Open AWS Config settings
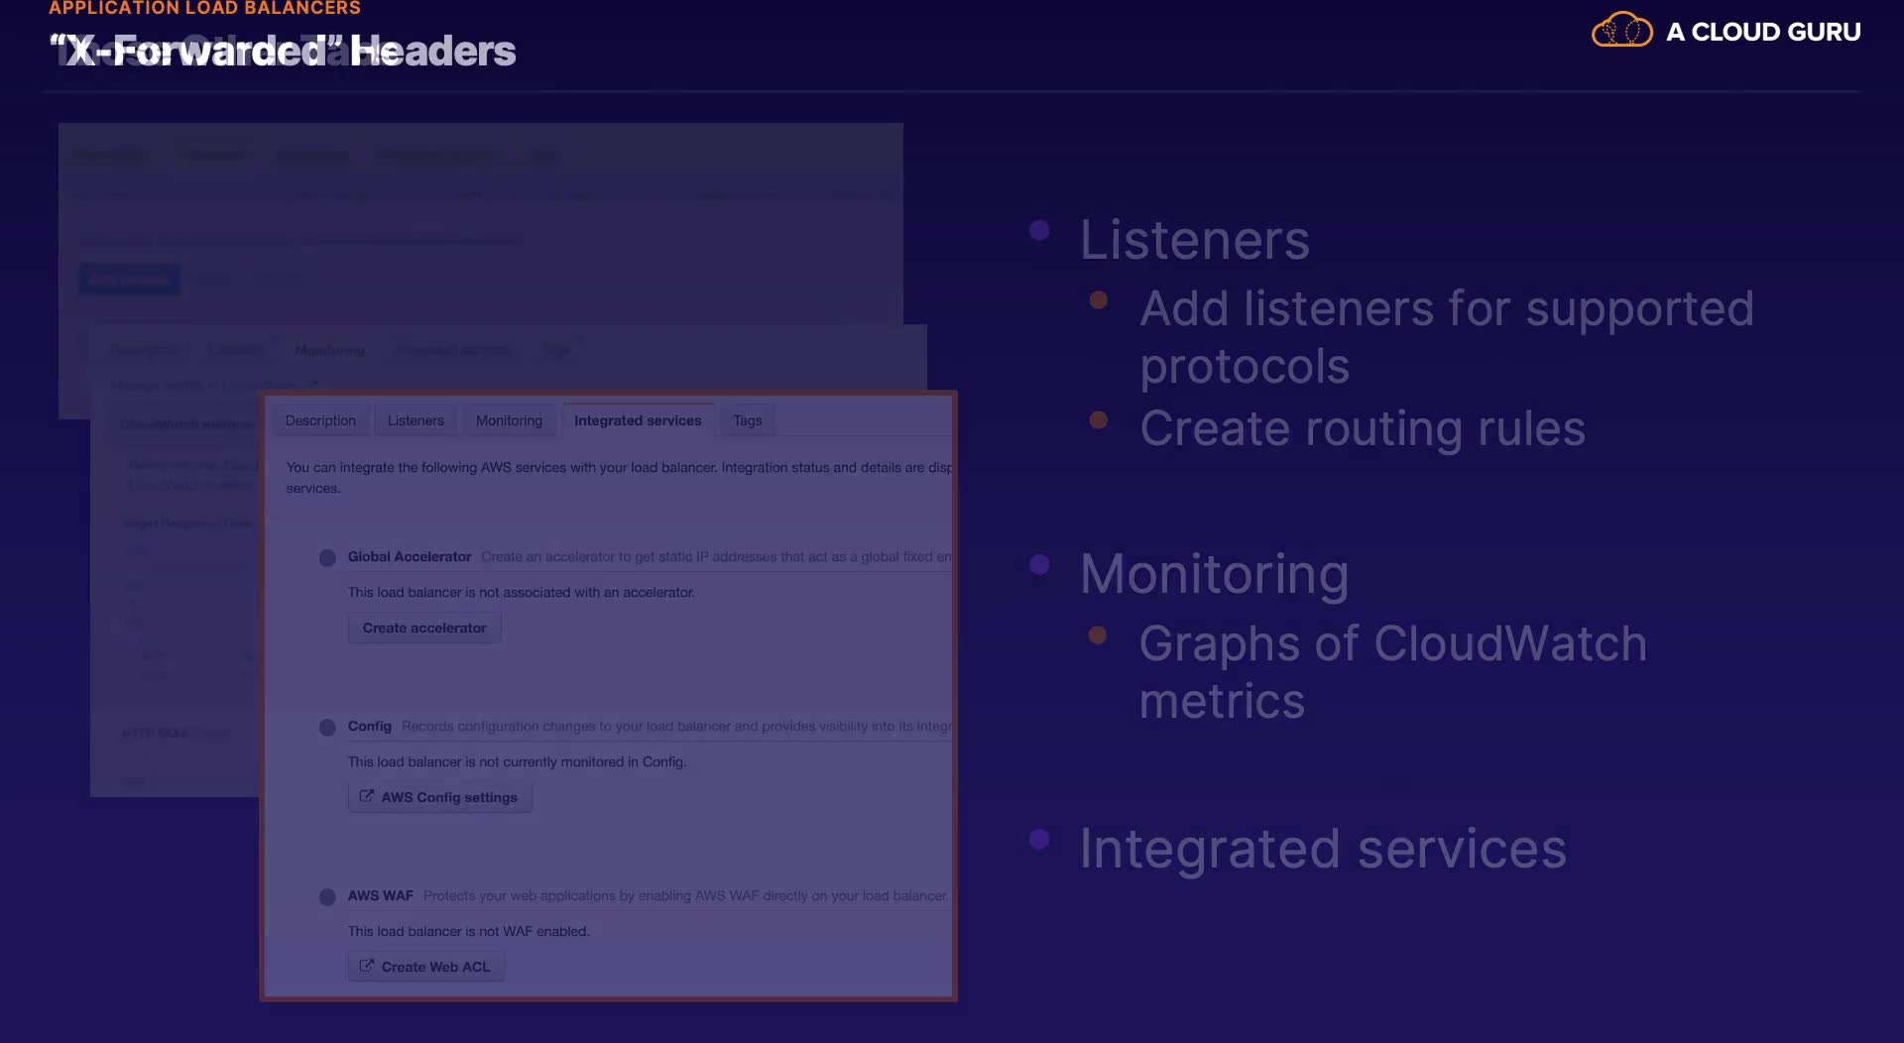Viewport: 1904px width, 1043px height. pos(439,797)
